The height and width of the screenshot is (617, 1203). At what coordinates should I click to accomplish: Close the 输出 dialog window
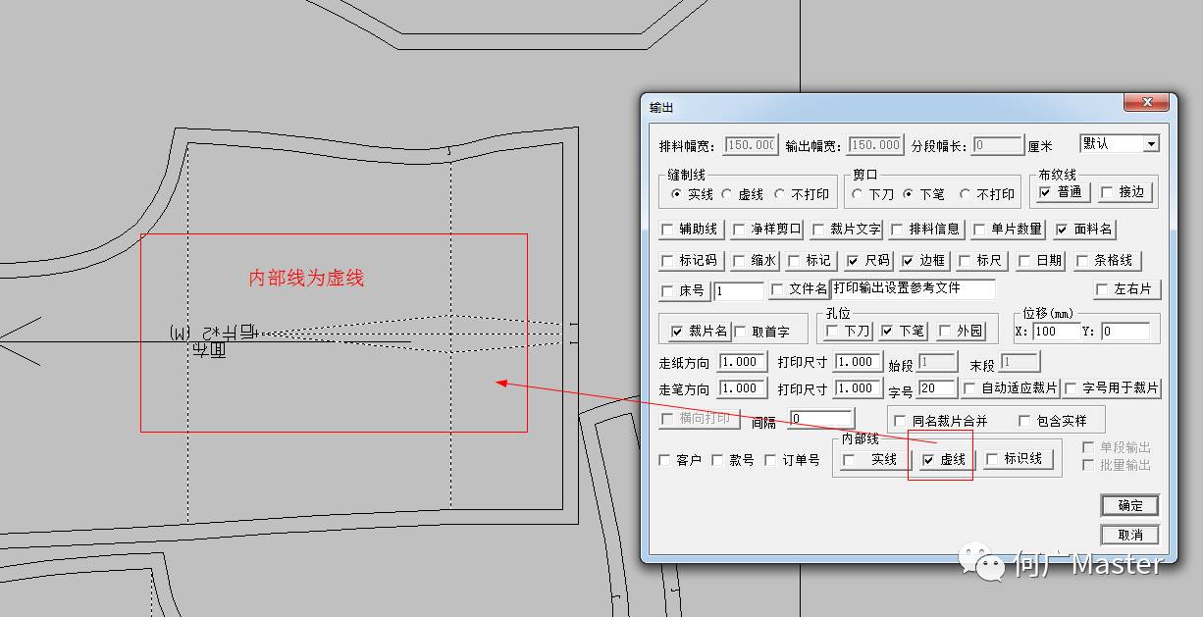pyautogui.click(x=1151, y=105)
